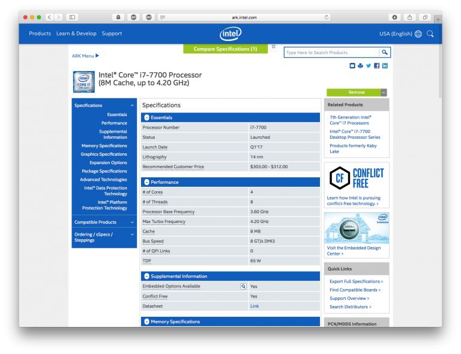Click the Core i7 processor badge image
The width and height of the screenshot is (461, 354).
pyautogui.click(x=84, y=82)
